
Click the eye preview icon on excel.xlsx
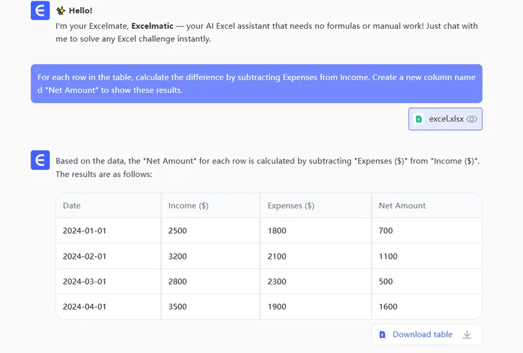coord(471,119)
